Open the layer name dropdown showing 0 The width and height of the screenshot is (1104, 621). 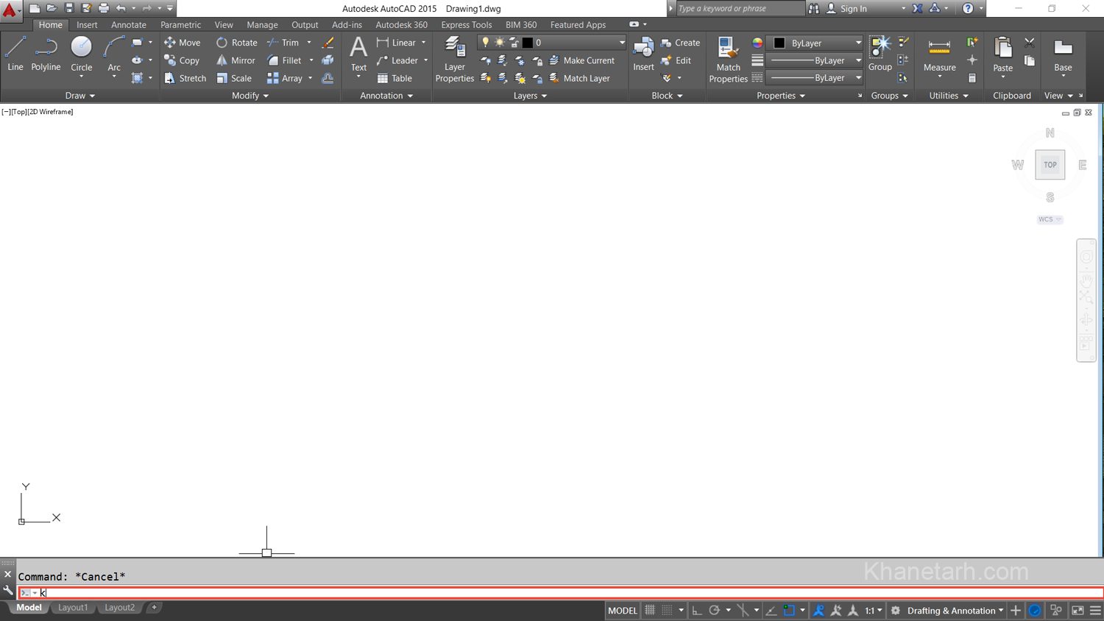[x=552, y=43]
